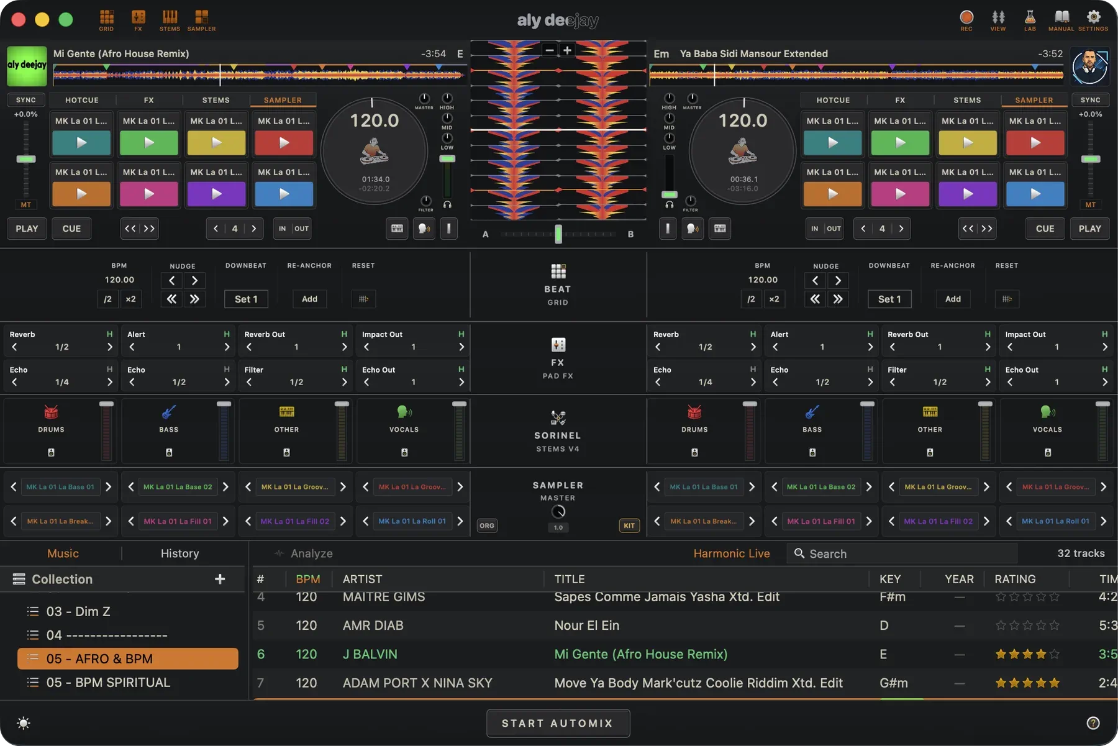1118x746 pixels.
Task: Open the FX panel icon in toolbar
Action: pyautogui.click(x=138, y=20)
